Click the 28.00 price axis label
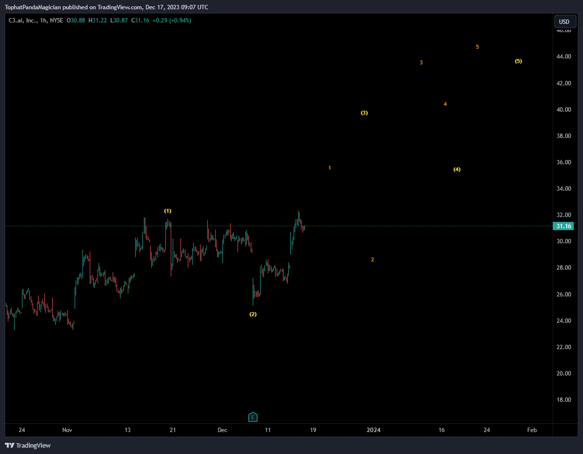Viewport: 583px width, 454px height. 563,268
